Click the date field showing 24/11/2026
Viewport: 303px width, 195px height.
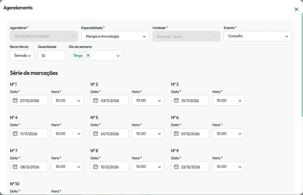pos(109,134)
